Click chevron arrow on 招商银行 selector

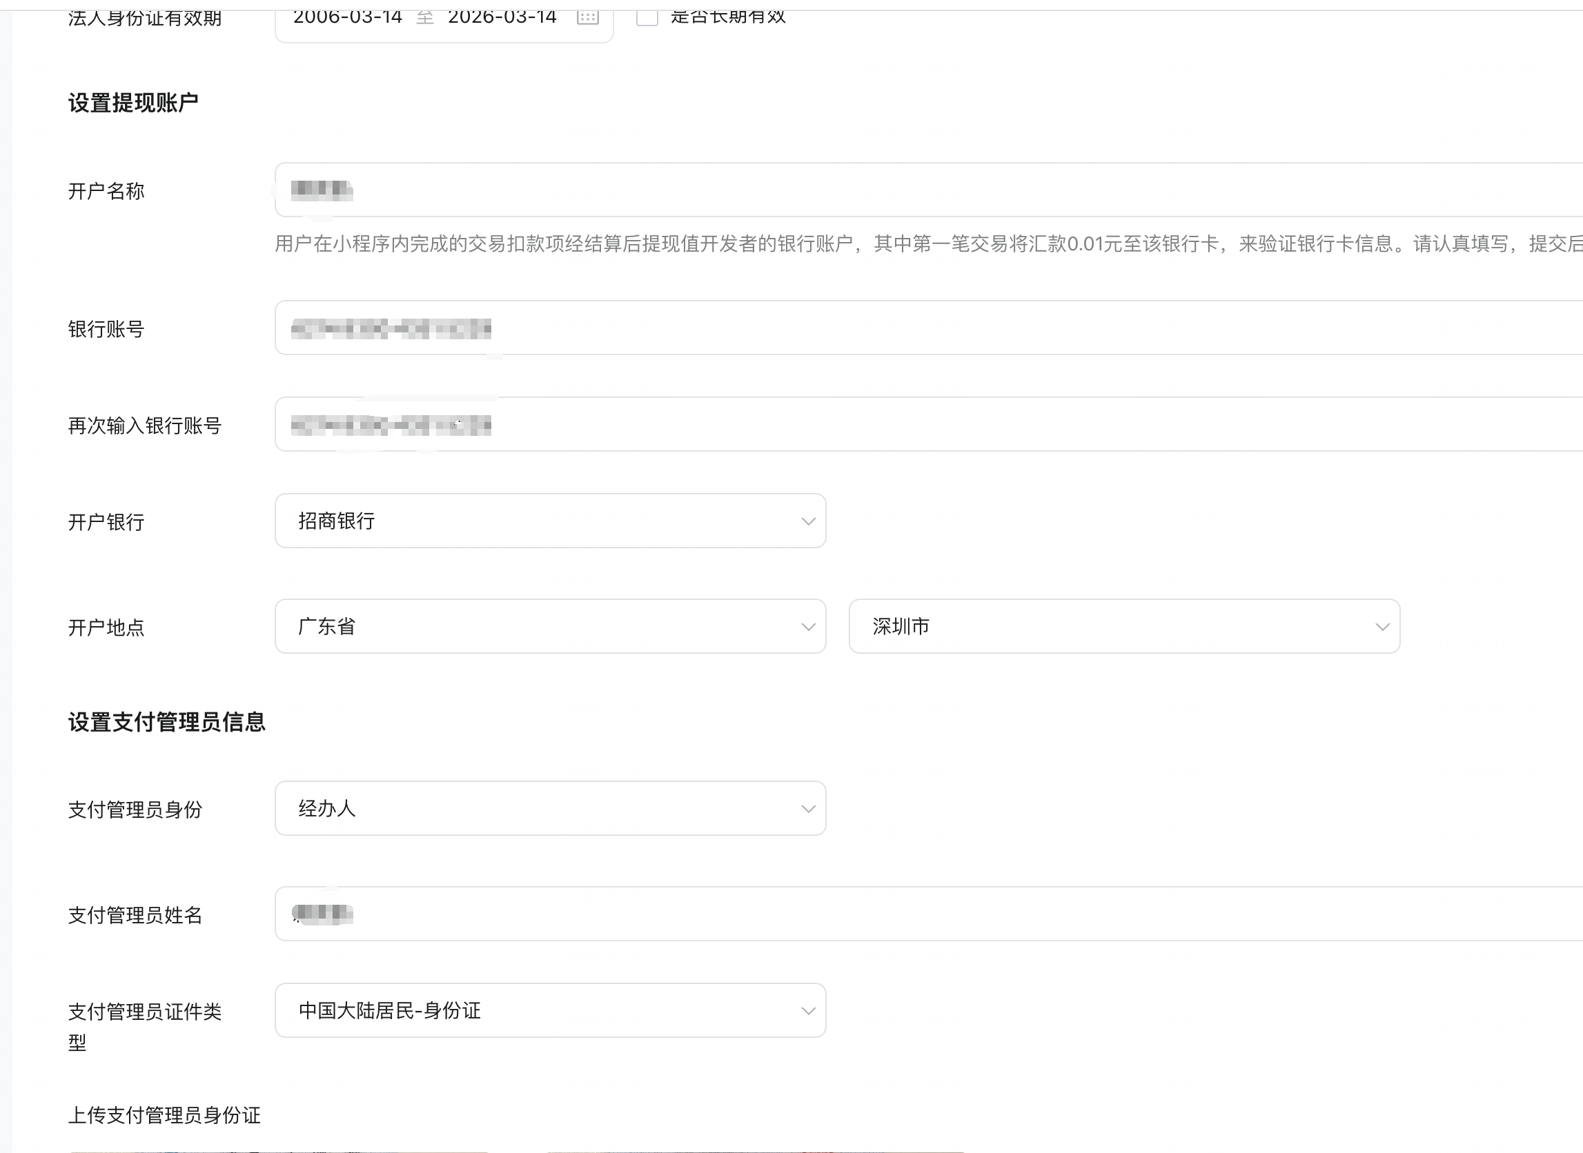808,521
